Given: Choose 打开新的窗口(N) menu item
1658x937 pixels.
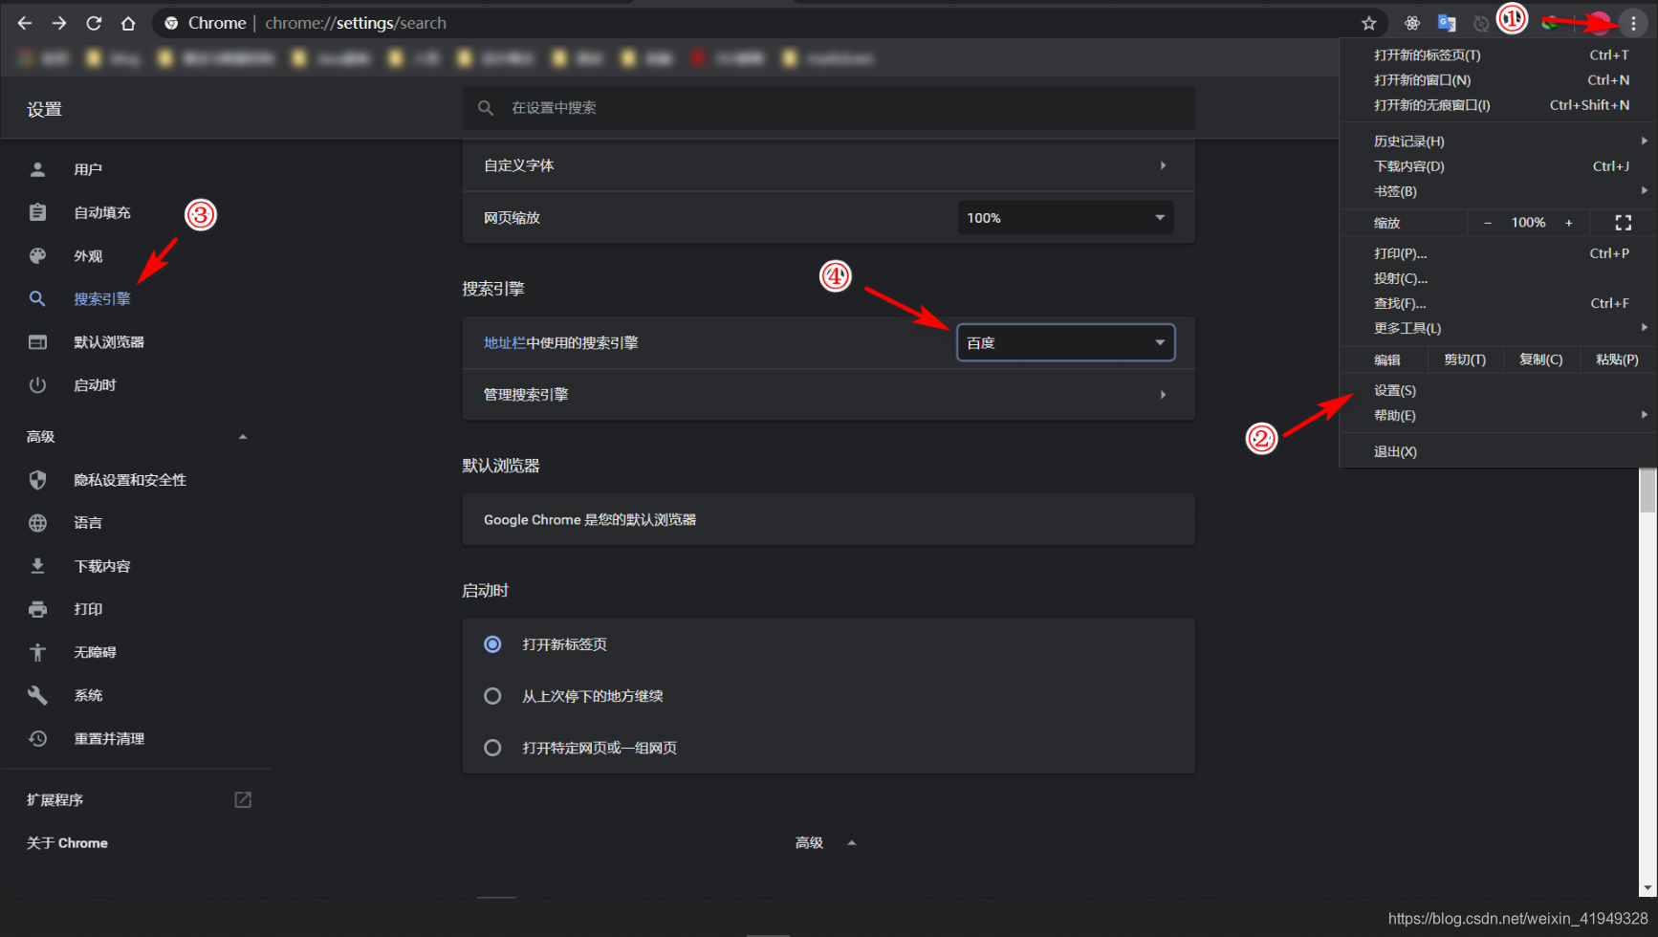Looking at the screenshot, I should [x=1499, y=80].
